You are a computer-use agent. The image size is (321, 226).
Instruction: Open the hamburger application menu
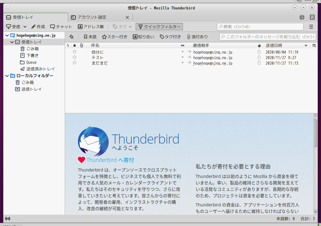311,27
